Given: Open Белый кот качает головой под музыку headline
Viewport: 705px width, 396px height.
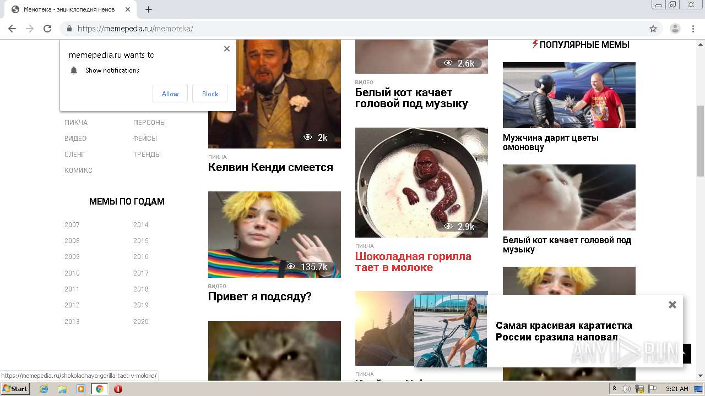Looking at the screenshot, I should click(x=411, y=98).
